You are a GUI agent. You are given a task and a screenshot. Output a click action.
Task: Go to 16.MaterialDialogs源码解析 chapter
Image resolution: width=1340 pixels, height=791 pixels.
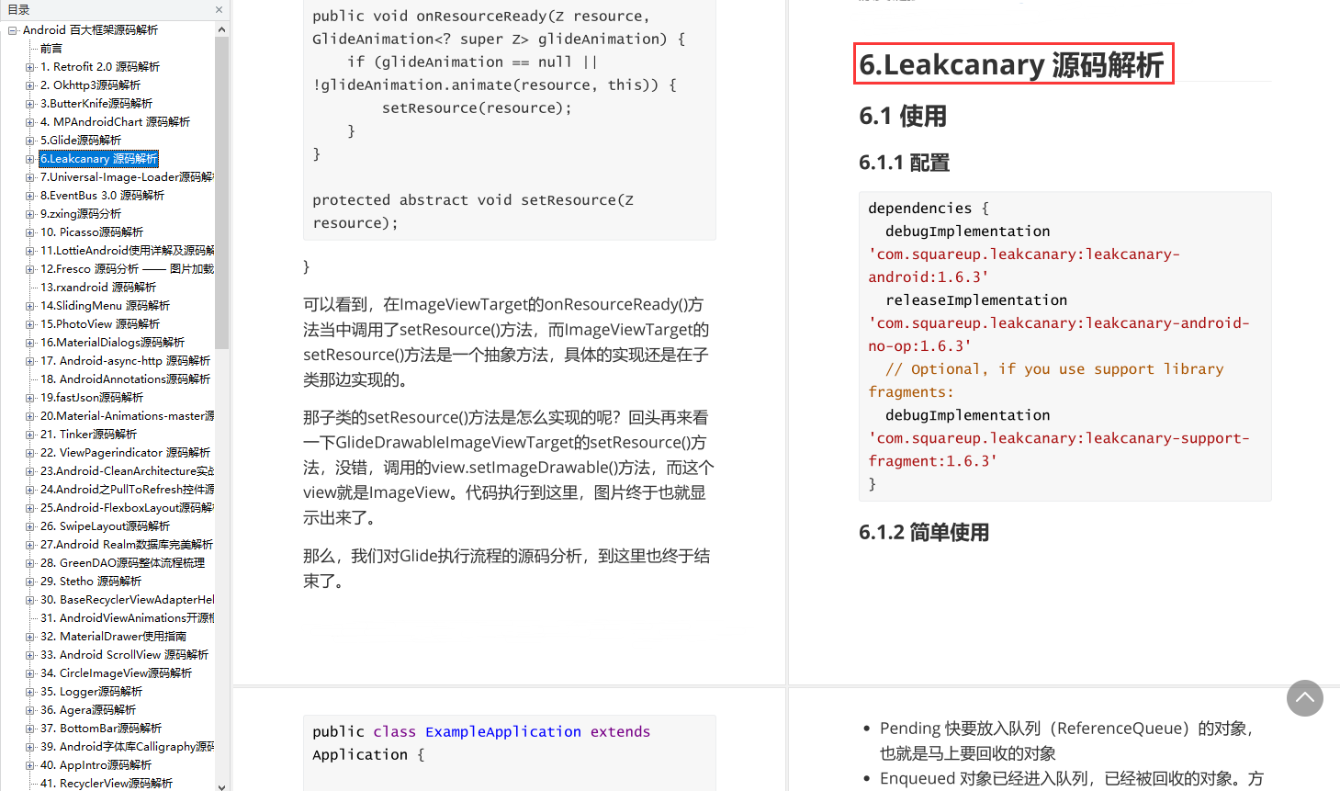pos(112,343)
